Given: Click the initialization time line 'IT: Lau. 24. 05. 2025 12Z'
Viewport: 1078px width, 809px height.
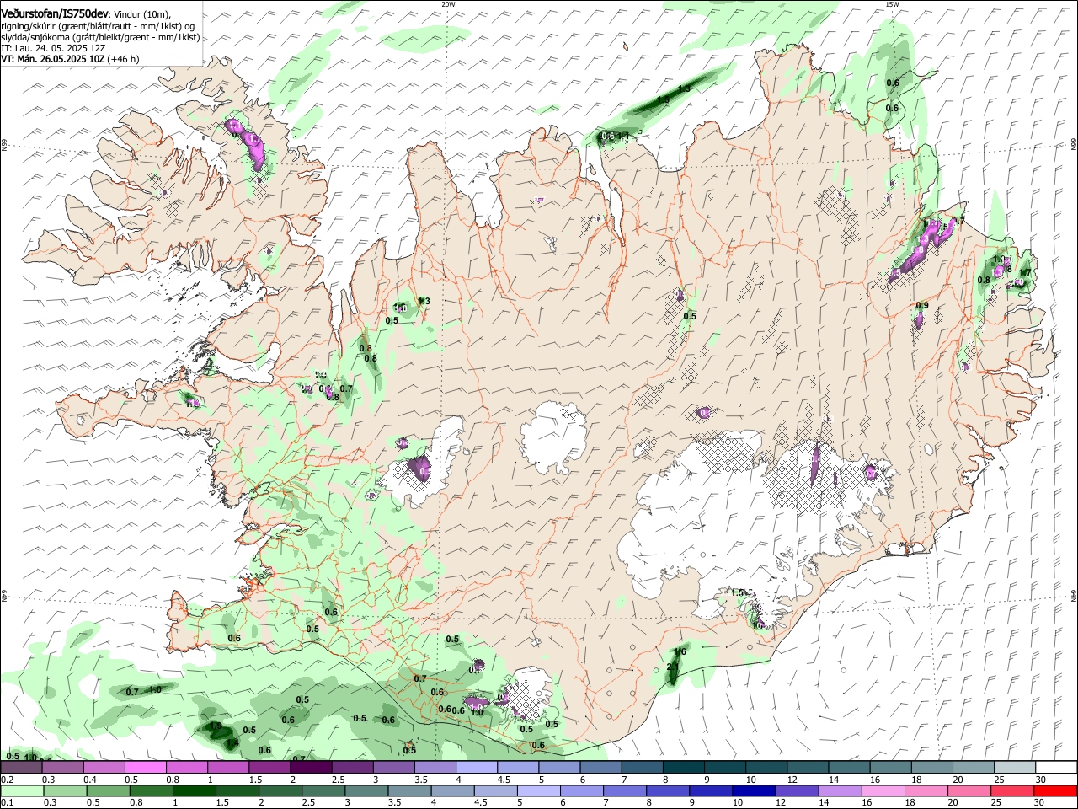Looking at the screenshot, I should pyautogui.click(x=53, y=48).
